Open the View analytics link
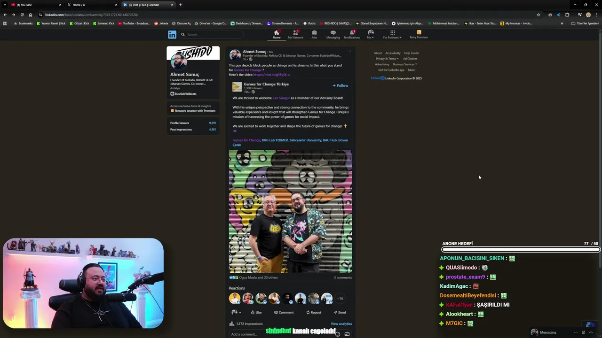 [341, 323]
